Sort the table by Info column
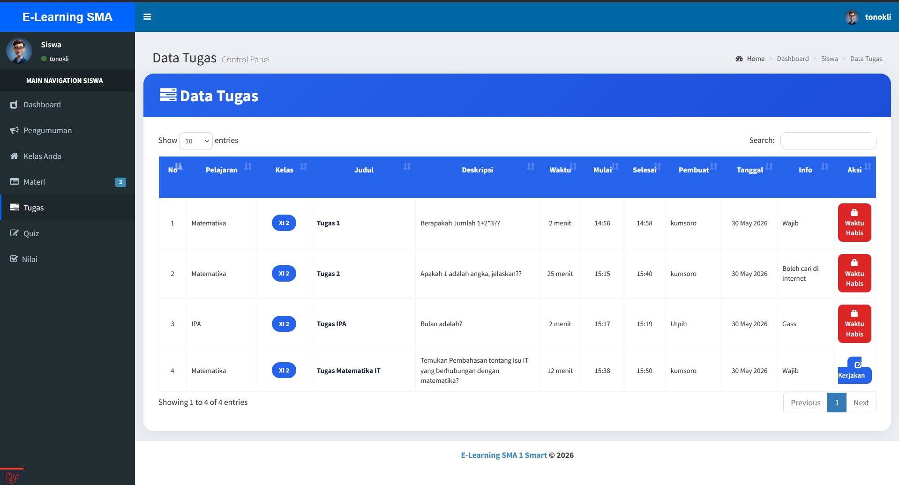899x485 pixels. [805, 177]
